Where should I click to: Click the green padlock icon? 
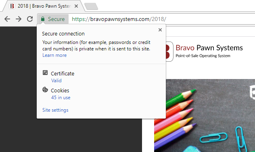(43, 19)
